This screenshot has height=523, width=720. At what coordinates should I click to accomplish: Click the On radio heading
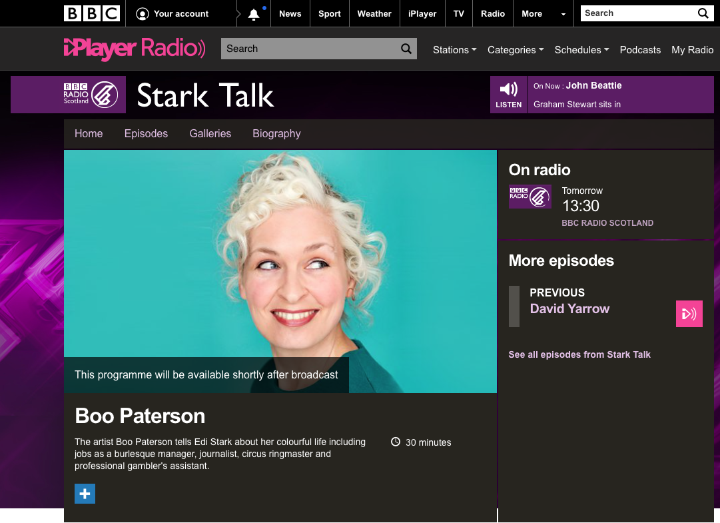tap(540, 170)
